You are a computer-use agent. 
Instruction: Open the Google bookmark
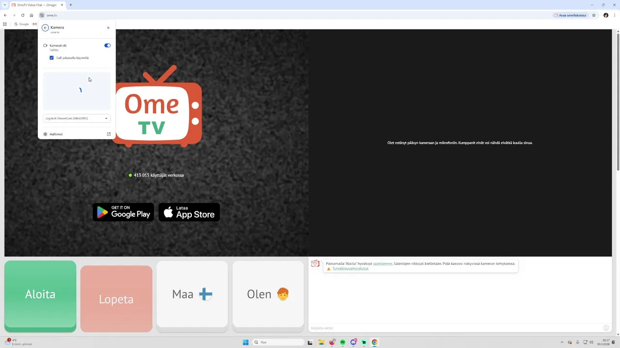point(22,24)
